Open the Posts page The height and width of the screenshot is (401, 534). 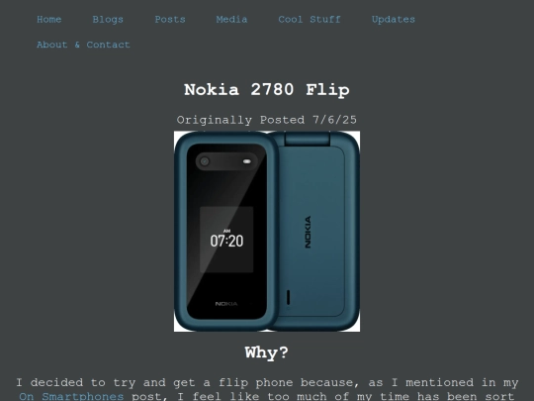(170, 20)
